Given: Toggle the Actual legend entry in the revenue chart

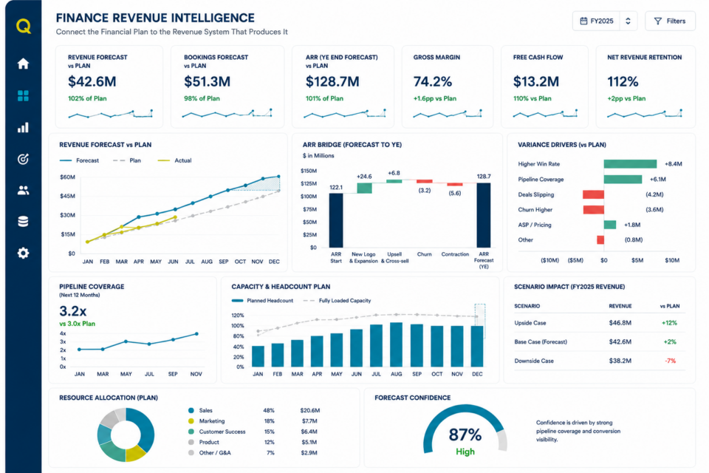Looking at the screenshot, I should pos(174,160).
